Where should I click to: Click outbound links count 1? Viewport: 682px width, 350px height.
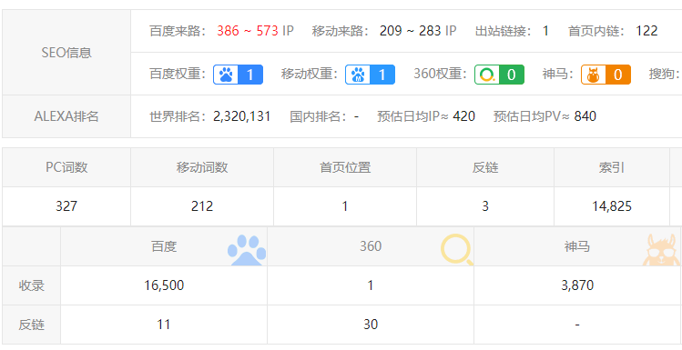pyautogui.click(x=545, y=31)
